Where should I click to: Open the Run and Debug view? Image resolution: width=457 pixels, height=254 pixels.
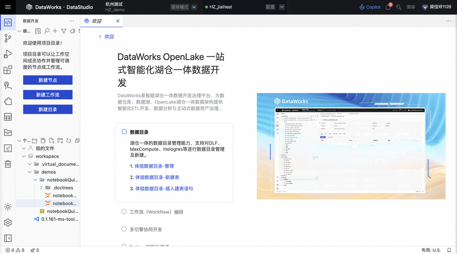click(8, 54)
